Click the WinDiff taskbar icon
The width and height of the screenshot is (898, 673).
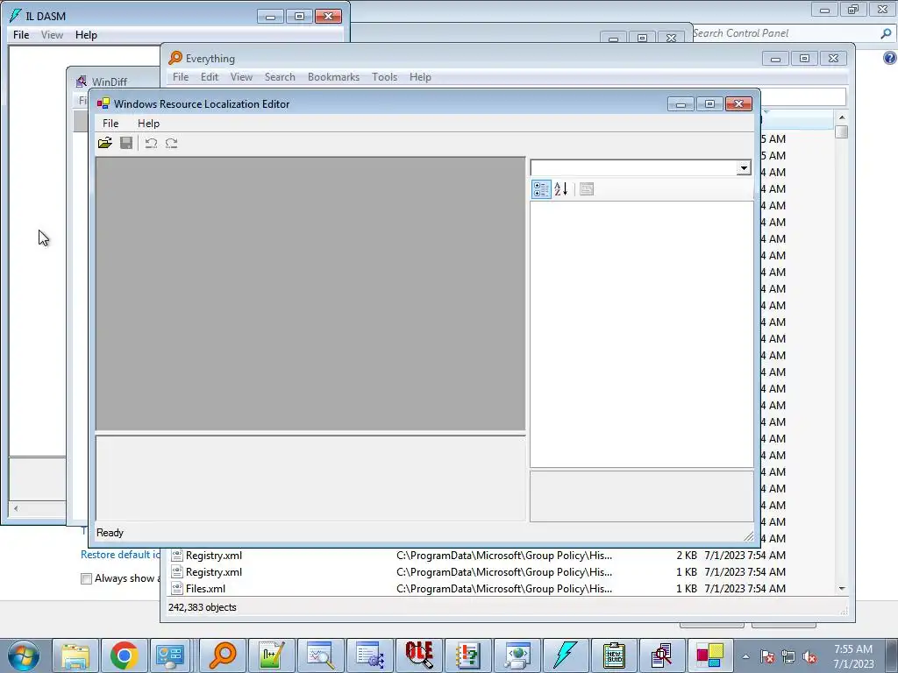pos(663,655)
